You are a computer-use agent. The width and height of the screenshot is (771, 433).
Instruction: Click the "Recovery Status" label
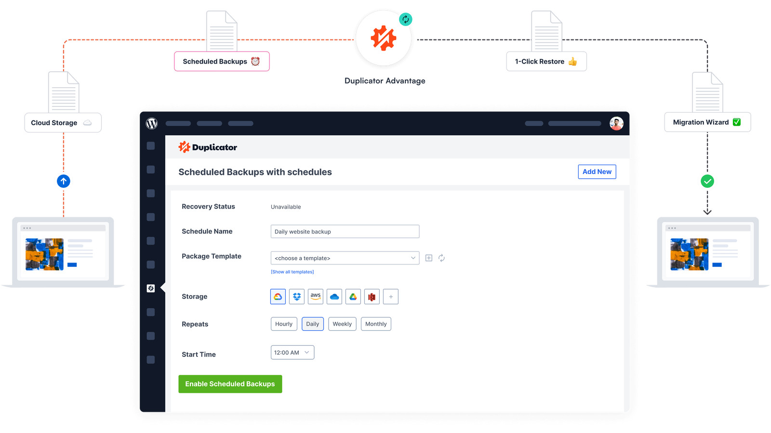click(x=208, y=207)
